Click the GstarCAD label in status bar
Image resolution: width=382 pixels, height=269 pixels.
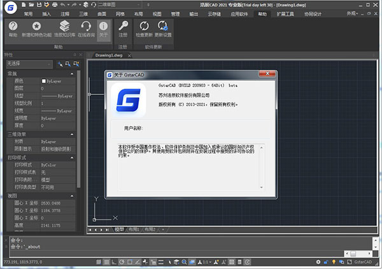[x=363, y=262]
